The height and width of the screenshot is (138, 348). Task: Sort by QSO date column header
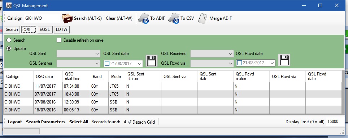pyautogui.click(x=48, y=77)
